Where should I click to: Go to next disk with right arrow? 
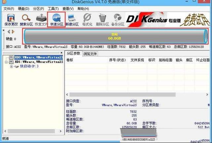(x=13, y=32)
